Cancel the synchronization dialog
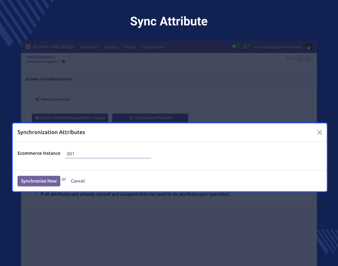The height and width of the screenshot is (266, 338). click(78, 181)
